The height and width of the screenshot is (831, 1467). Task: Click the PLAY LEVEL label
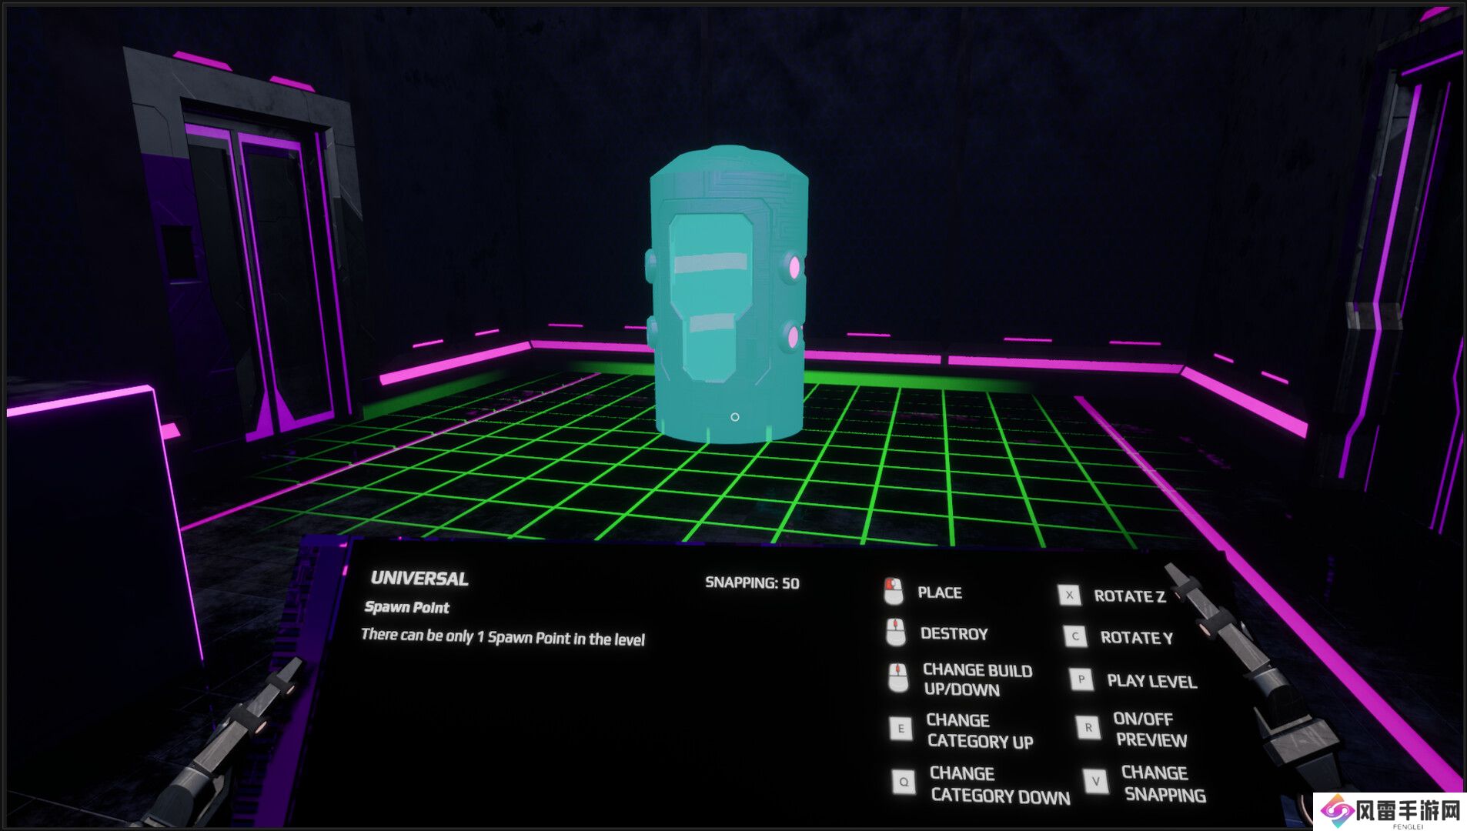pos(1151,681)
